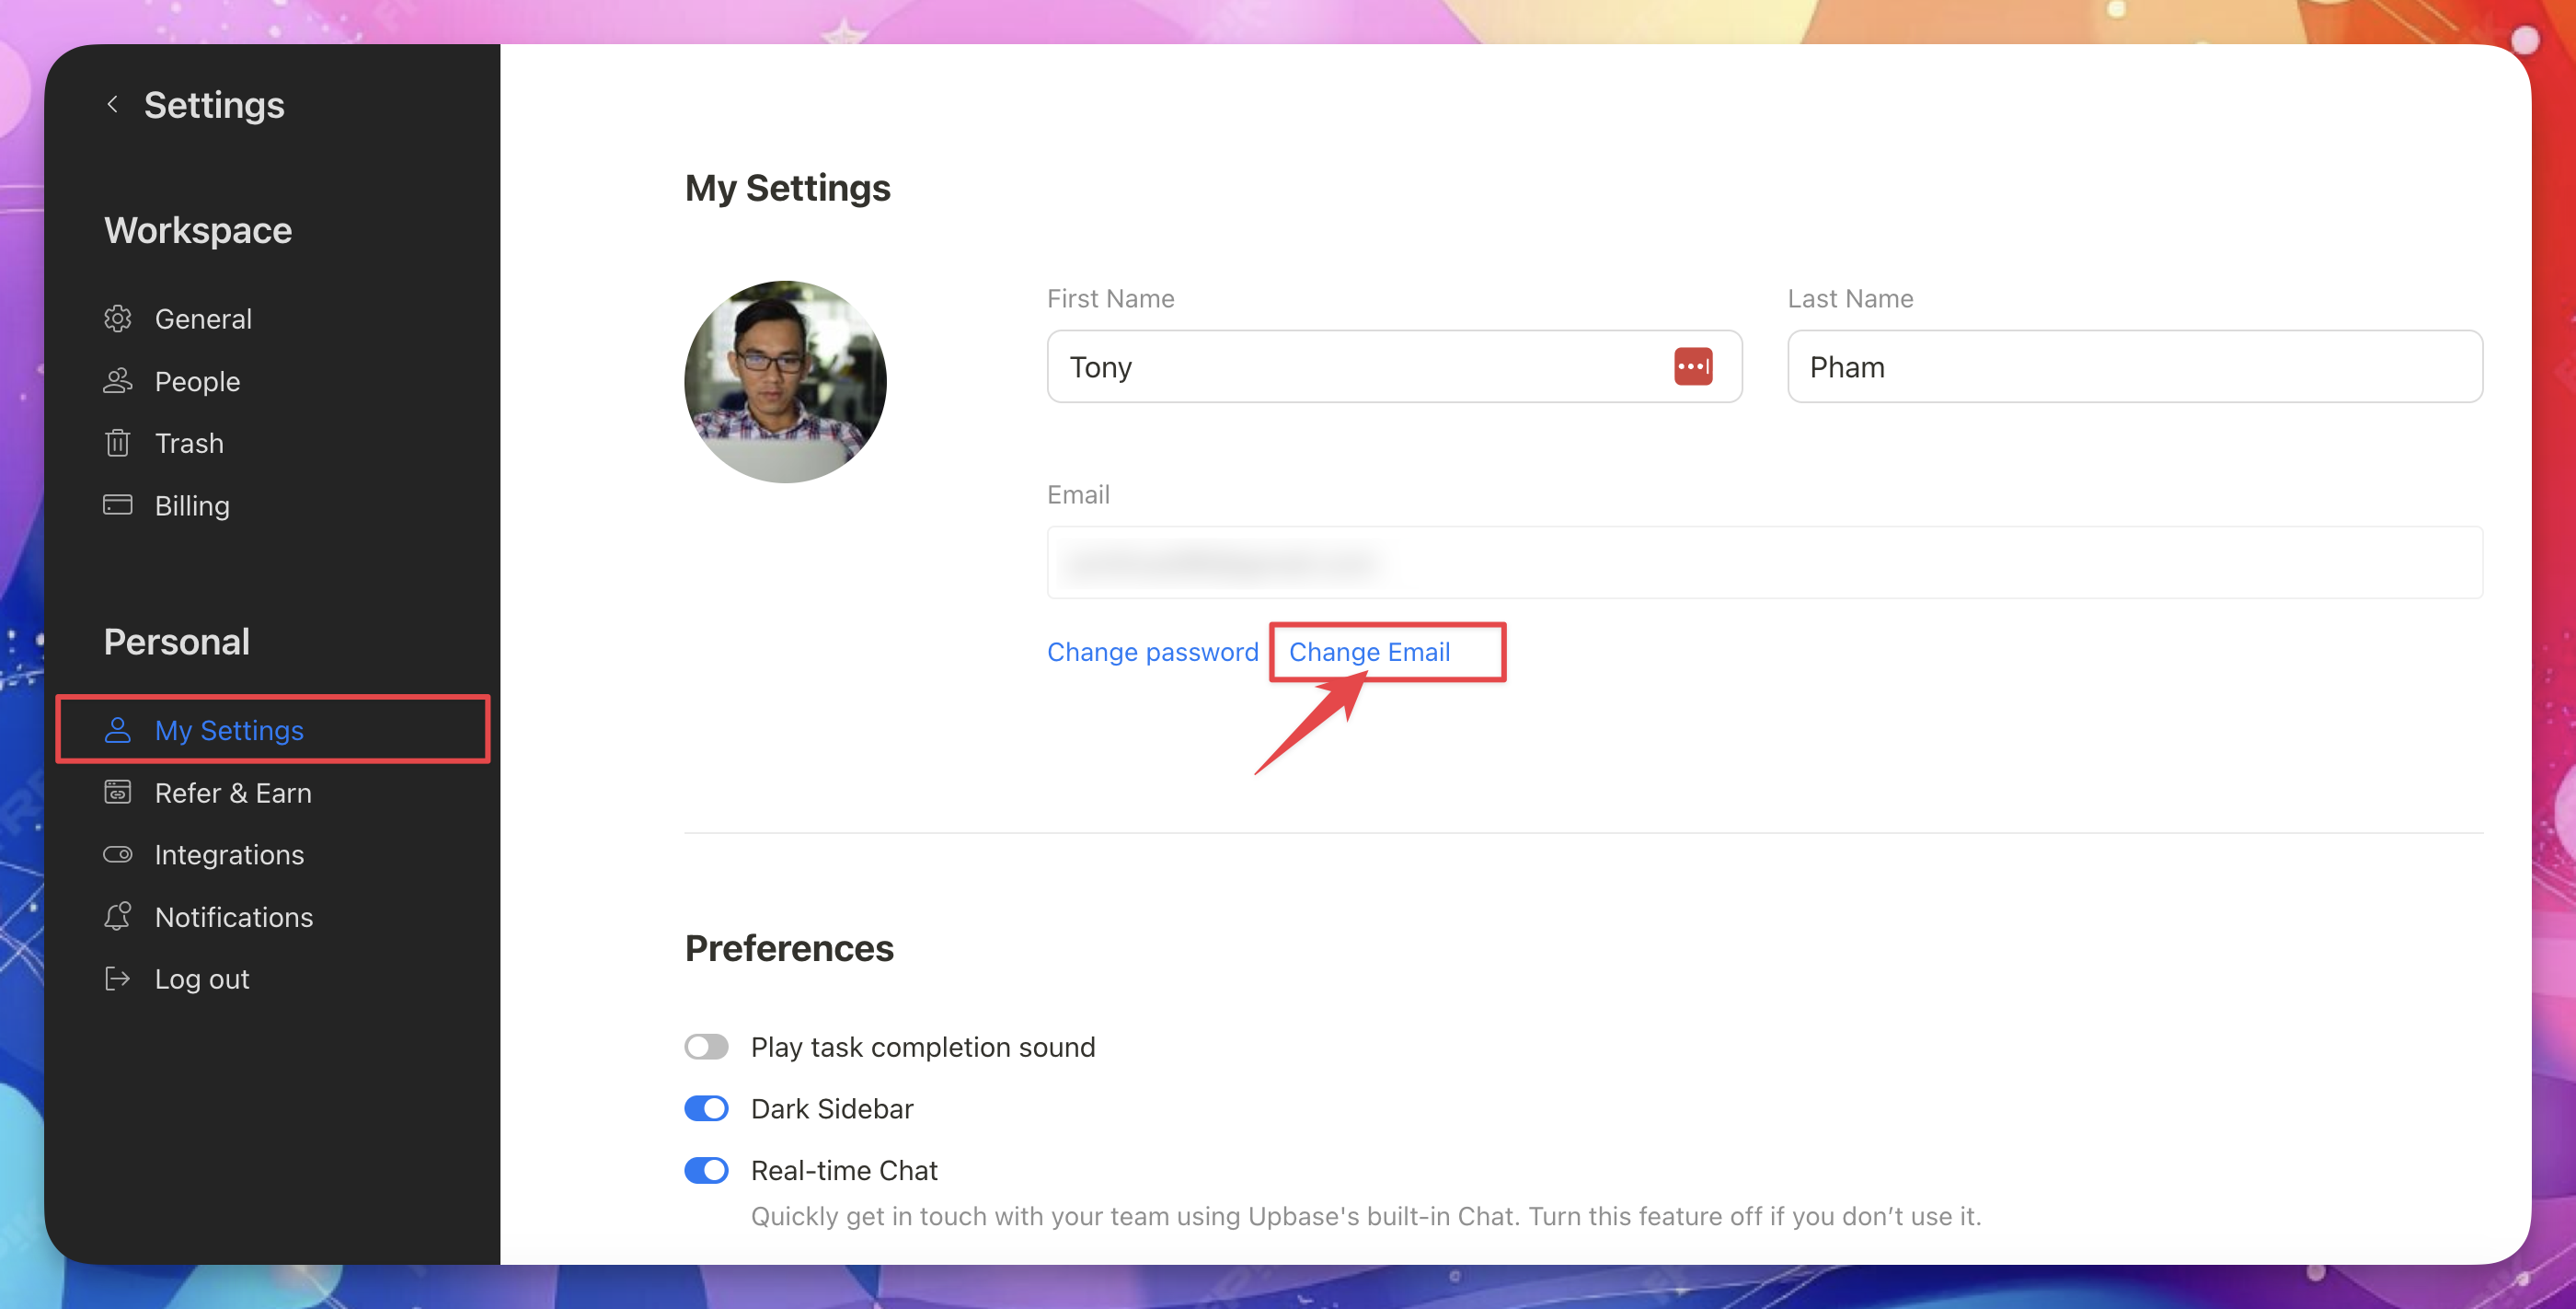
Task: Click the People icon in sidebar
Action: click(x=117, y=381)
